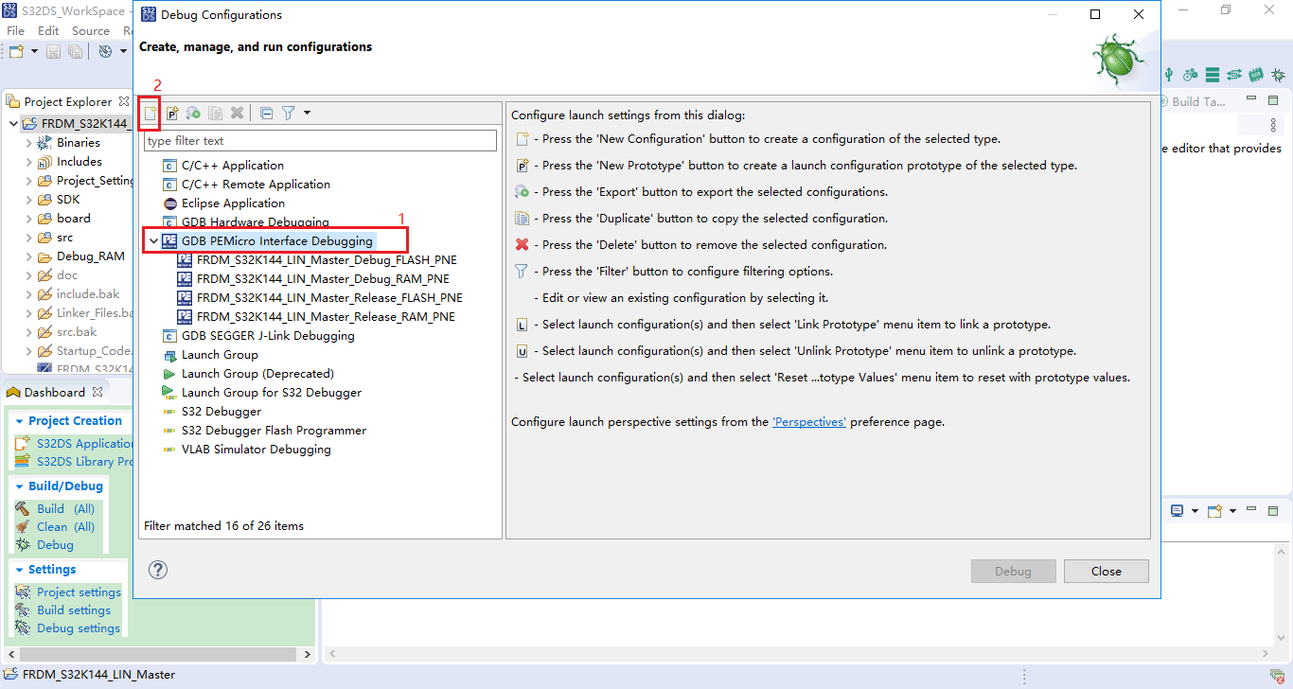This screenshot has width=1293, height=689.
Task: Open the Filter launch configurations icon
Action: point(287,113)
